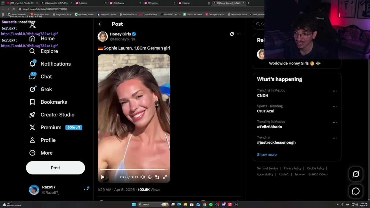The height and width of the screenshot is (208, 370).
Task: Open Windows Start menu
Action: [134, 205]
